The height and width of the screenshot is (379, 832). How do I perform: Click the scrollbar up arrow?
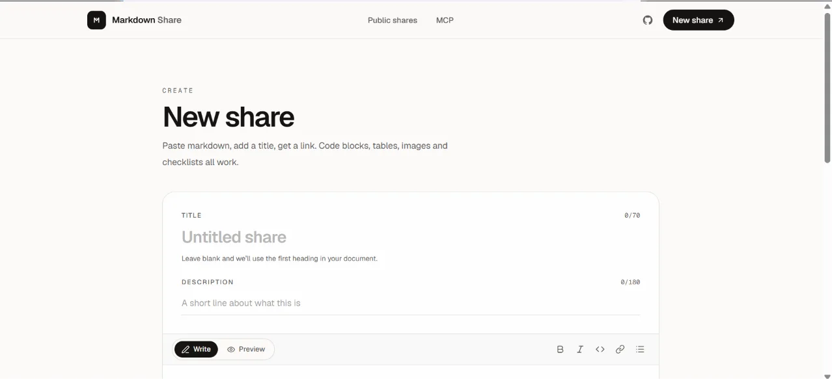pos(827,5)
